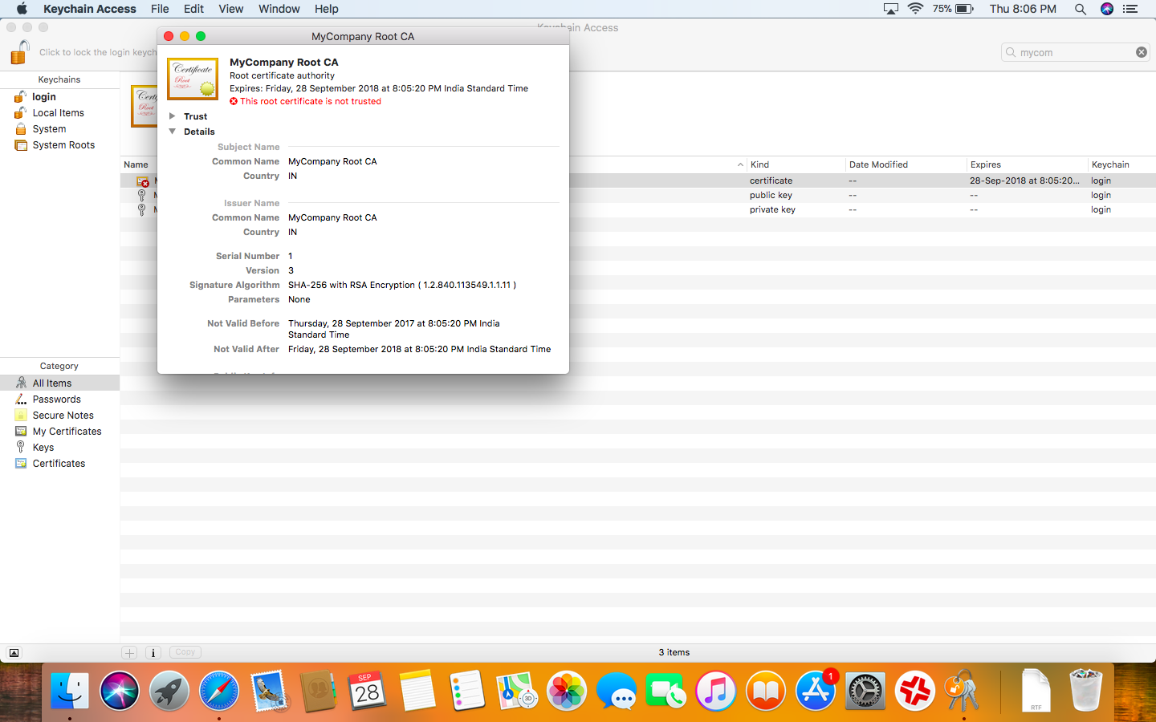Open Mail from the Dock

[269, 691]
